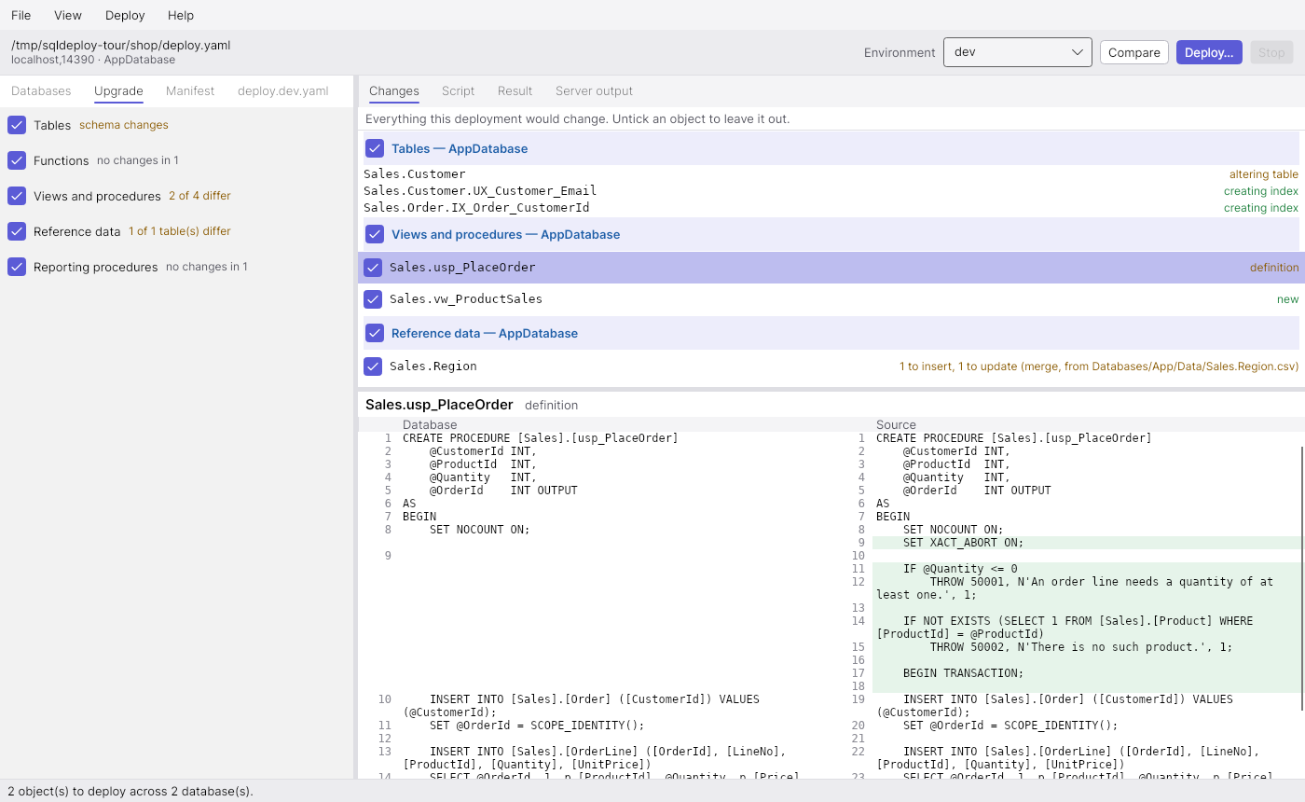The image size is (1305, 802).
Task: Toggle Reference data 1 of 1 table(s) differ checkbox
Action: coord(17,231)
